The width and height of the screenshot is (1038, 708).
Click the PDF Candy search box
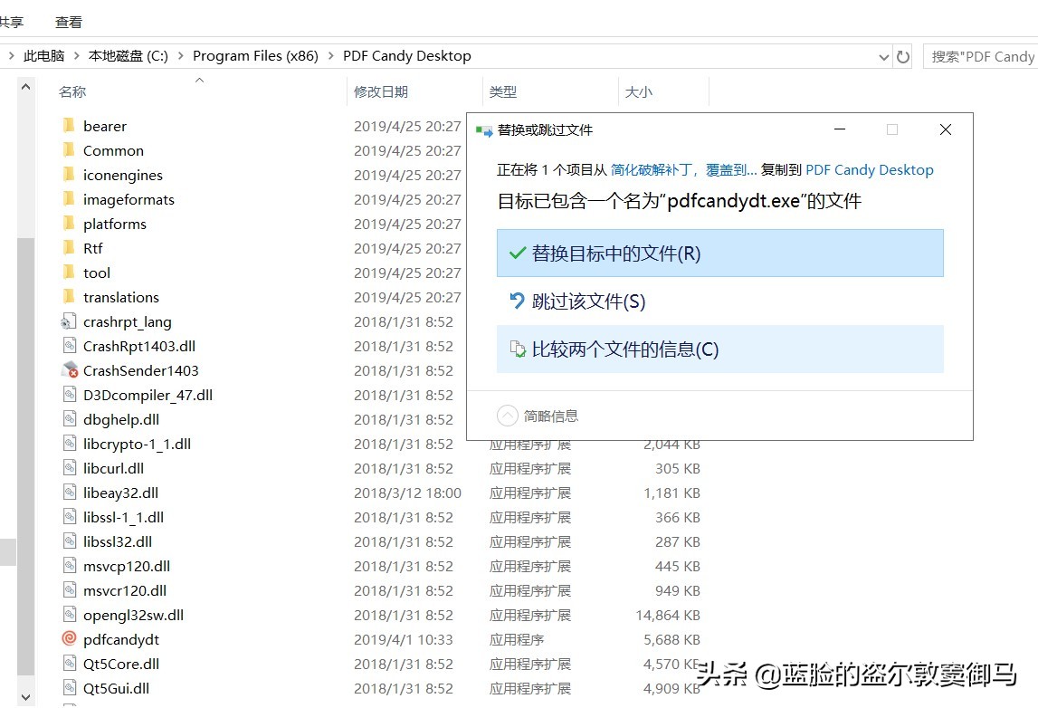[x=980, y=57]
